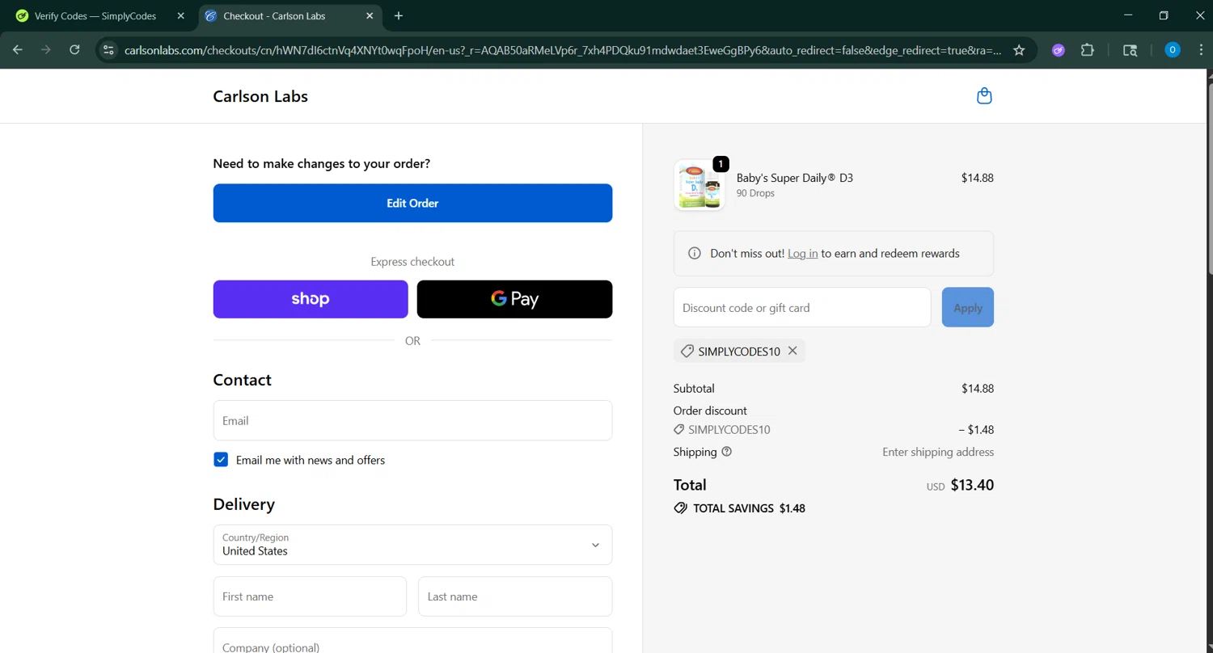Image resolution: width=1213 pixels, height=653 pixels.
Task: Open the shopping bag cart icon
Action: 984,96
